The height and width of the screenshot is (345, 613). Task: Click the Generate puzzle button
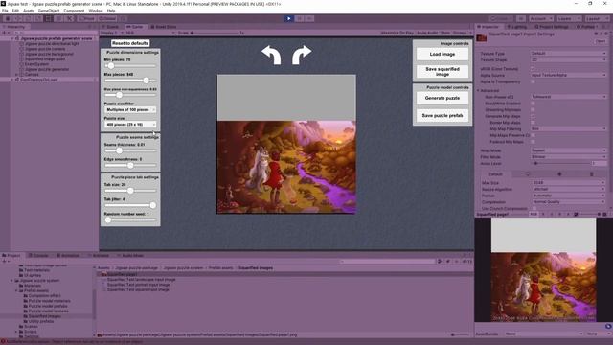[x=443, y=98]
